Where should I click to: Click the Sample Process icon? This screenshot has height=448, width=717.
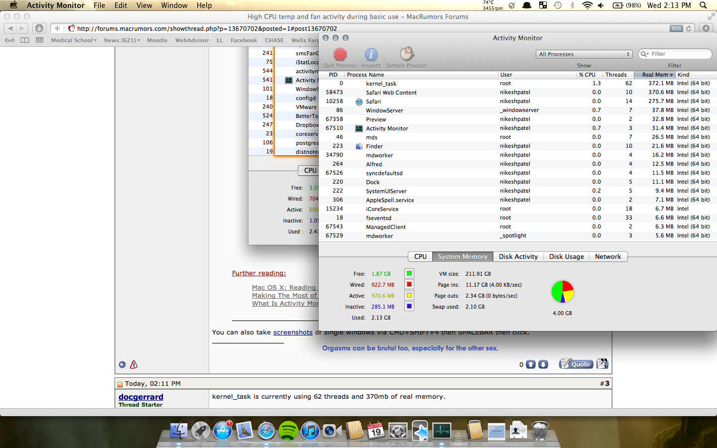407,54
